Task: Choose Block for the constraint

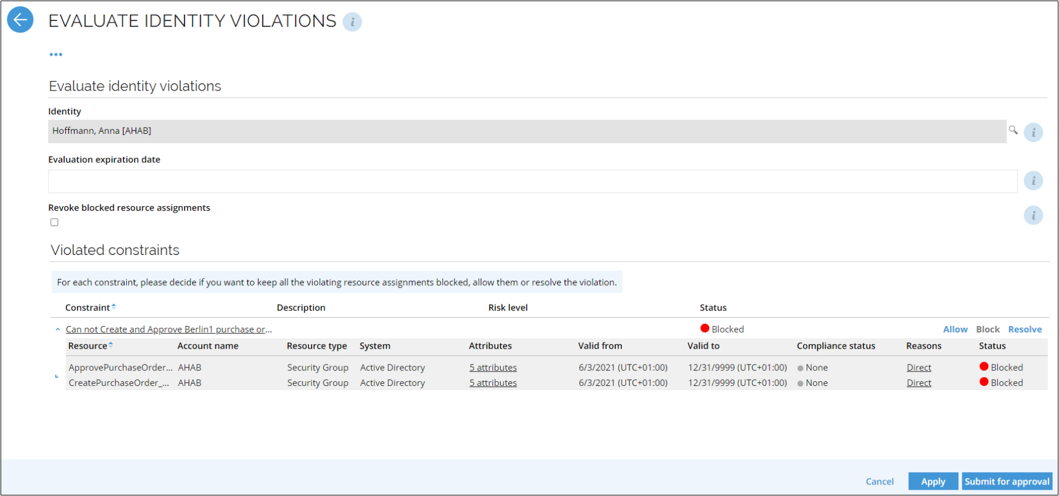Action: (988, 330)
